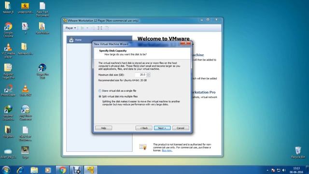This screenshot has width=309, height=174.
Task: Select Split virtual disk into multiple files
Action: (x=118, y=97)
